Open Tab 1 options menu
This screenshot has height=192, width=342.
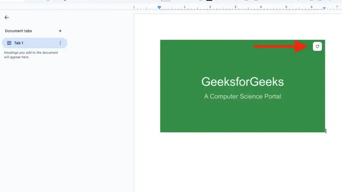[x=60, y=43]
